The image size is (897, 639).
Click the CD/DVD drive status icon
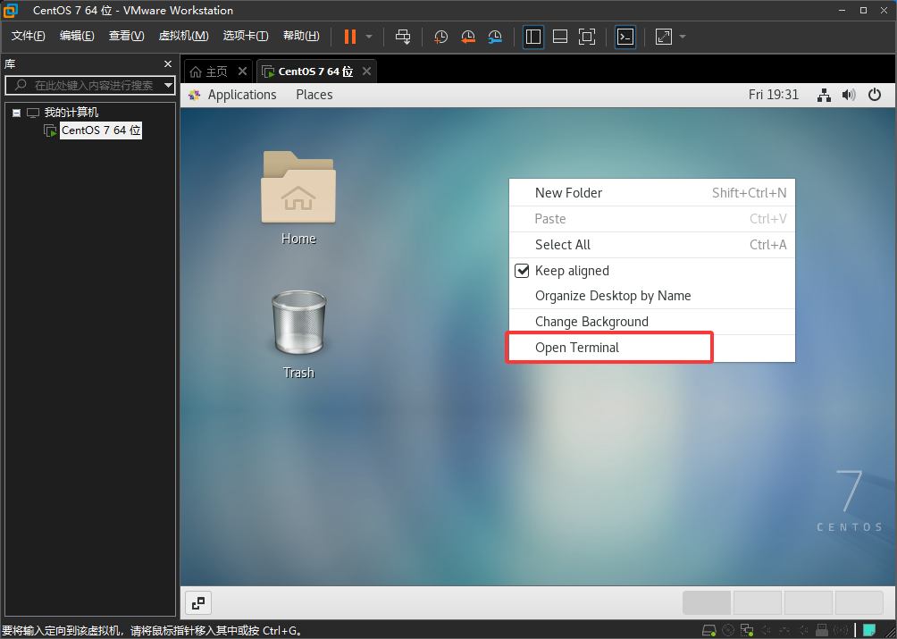click(727, 630)
